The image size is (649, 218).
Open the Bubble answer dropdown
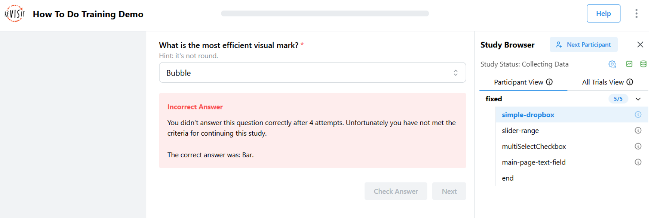coord(312,73)
